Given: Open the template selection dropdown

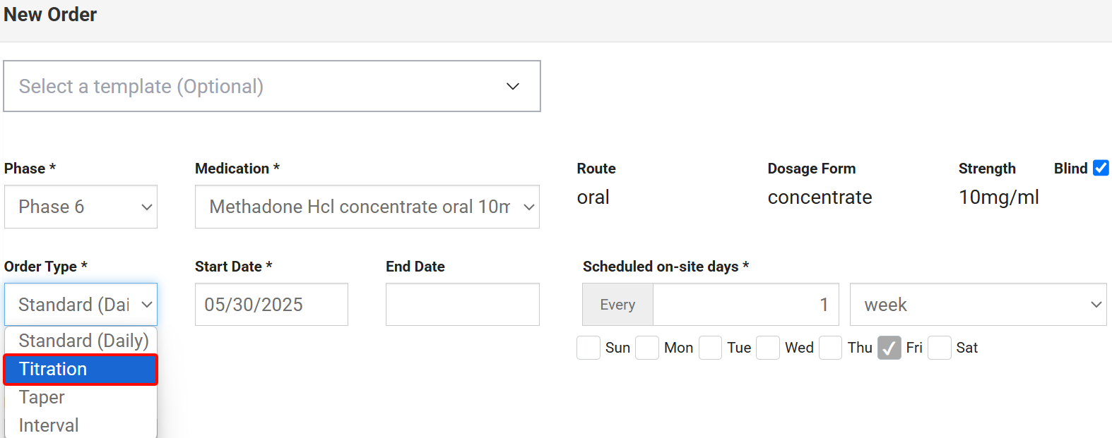Looking at the screenshot, I should click(272, 86).
